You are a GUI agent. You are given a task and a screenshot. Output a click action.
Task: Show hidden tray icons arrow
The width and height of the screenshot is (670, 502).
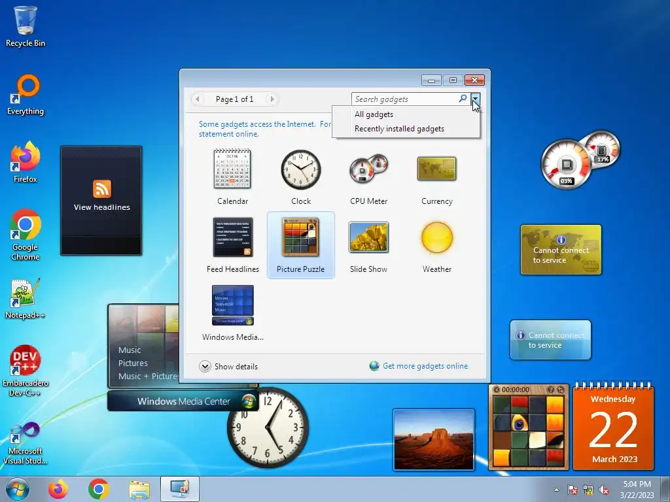pyautogui.click(x=556, y=490)
